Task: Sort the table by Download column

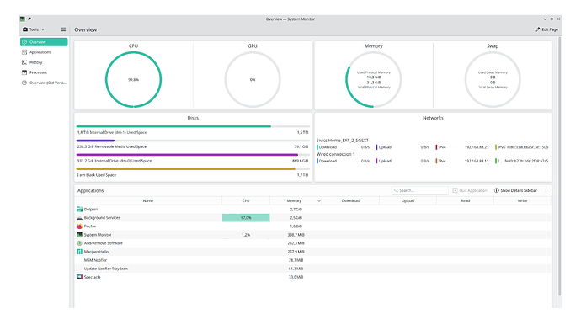Action: pos(350,200)
